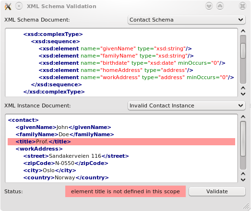The image size is (251, 211).
Task: Click the givenName element schema line
Action: 115,48
